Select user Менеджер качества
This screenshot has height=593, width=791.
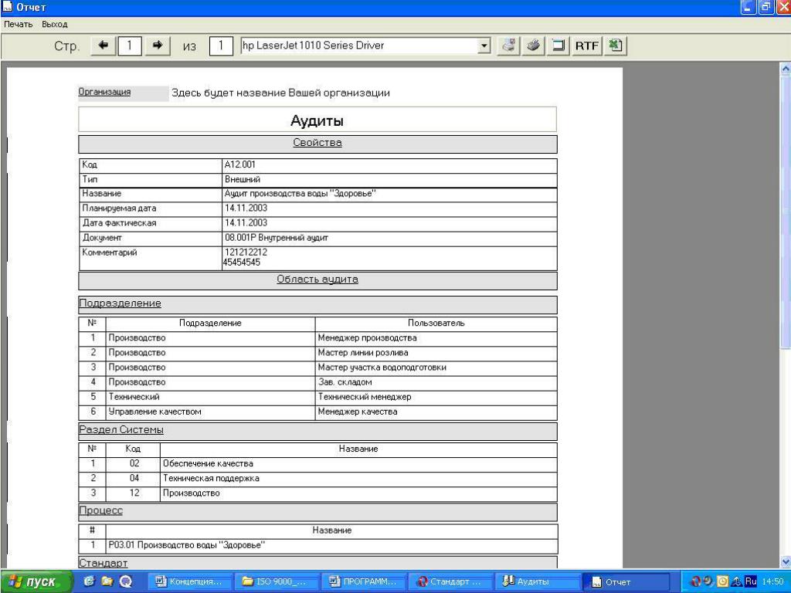coord(358,412)
